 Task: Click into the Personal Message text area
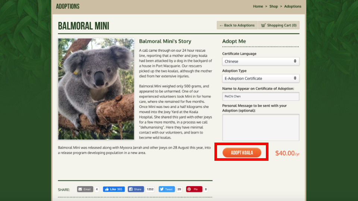(261, 127)
